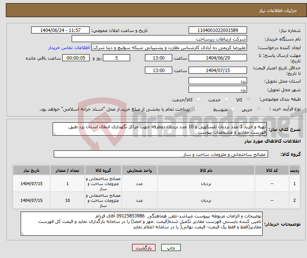Click the کد کالا column header
This screenshot has width=307, height=258.
tap(272, 170)
